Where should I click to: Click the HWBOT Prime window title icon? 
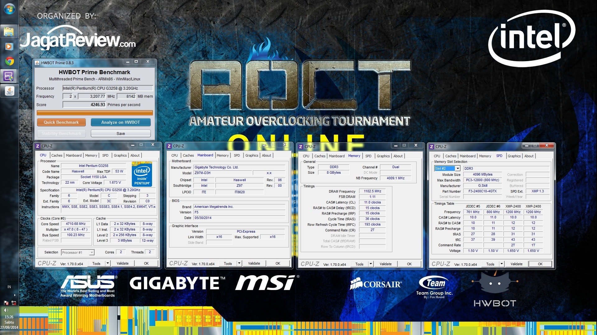37,63
